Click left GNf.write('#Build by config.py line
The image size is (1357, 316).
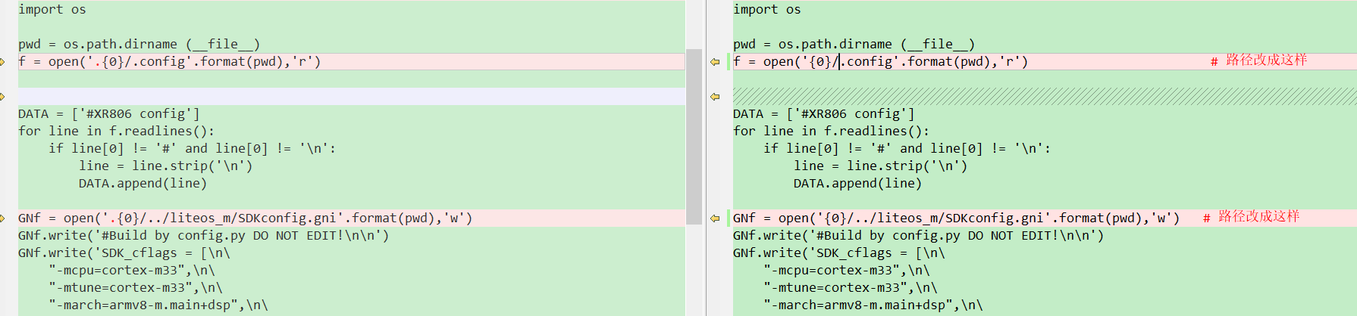point(204,236)
